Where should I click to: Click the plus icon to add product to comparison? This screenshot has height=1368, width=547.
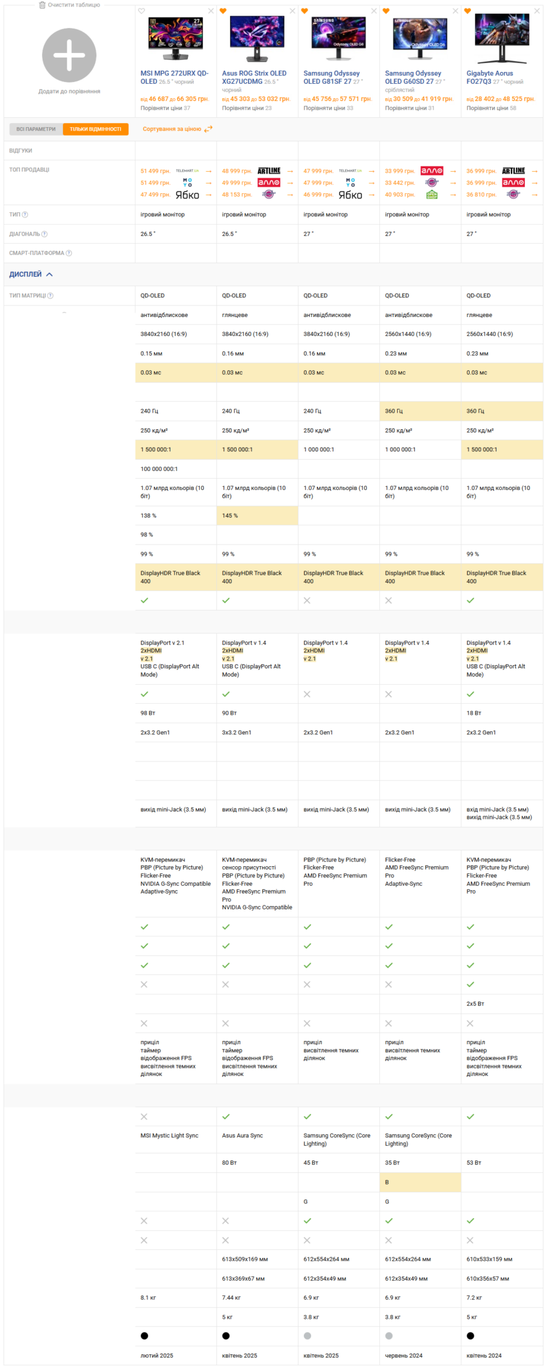point(69,56)
